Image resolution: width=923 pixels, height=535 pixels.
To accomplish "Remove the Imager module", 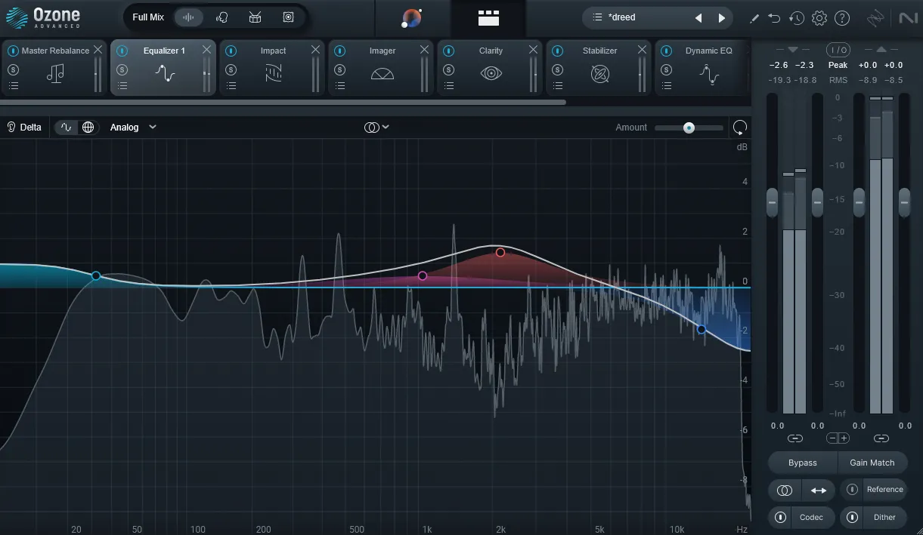I will tap(425, 50).
